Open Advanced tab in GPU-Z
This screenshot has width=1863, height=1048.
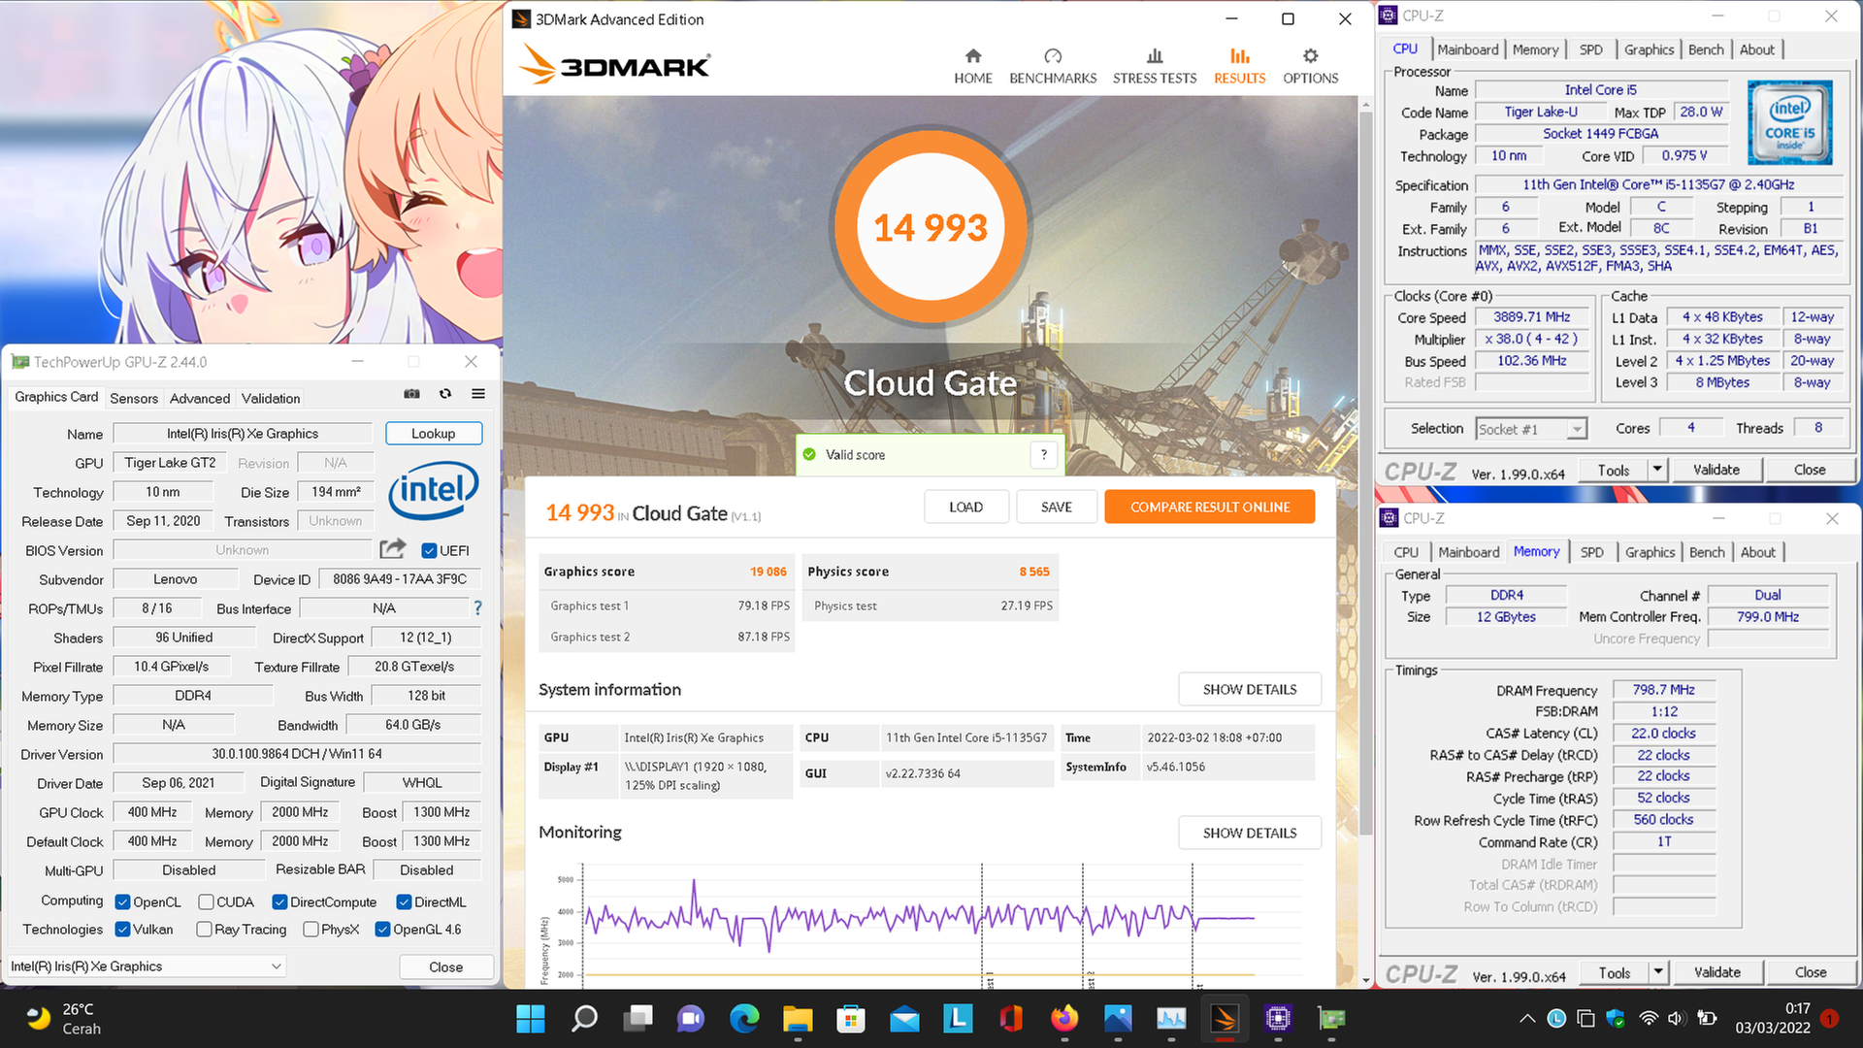point(200,398)
